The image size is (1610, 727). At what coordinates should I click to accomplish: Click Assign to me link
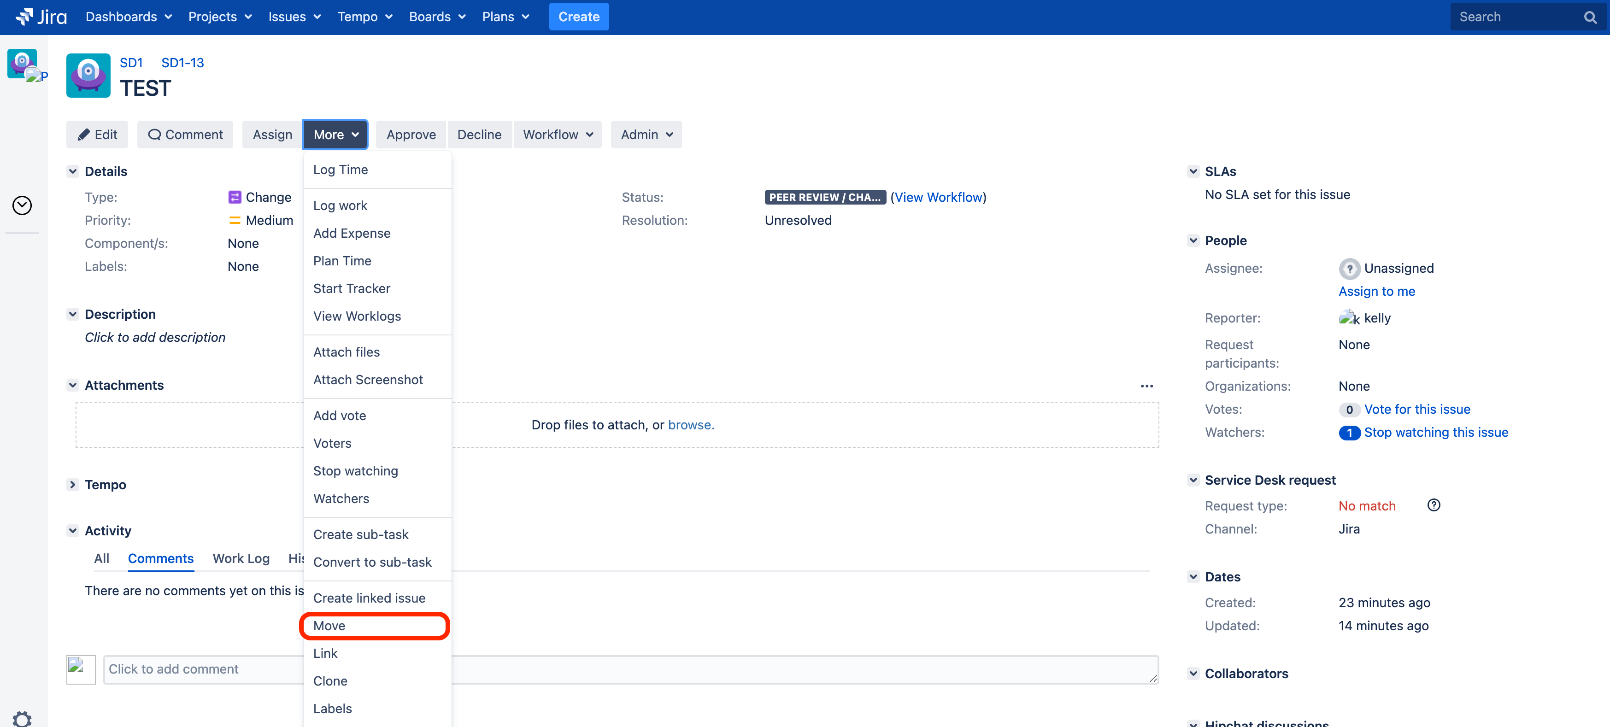(x=1376, y=291)
